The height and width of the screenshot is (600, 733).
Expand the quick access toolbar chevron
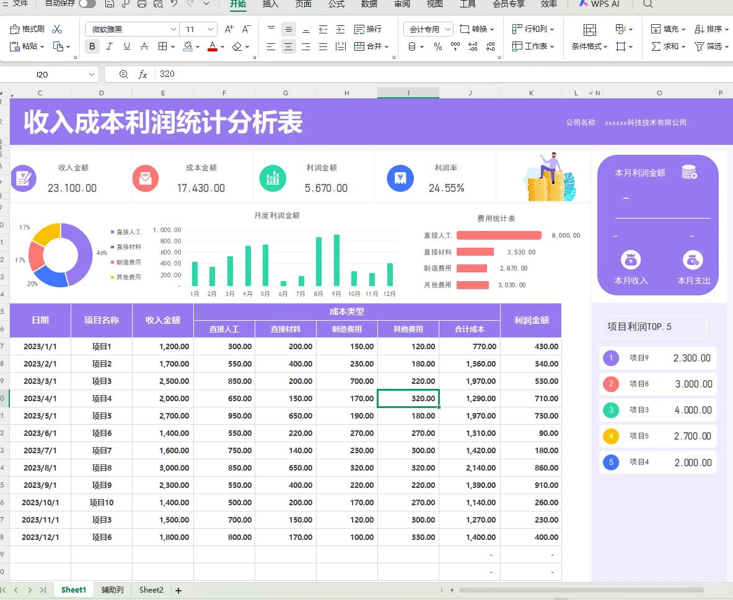(206, 4)
